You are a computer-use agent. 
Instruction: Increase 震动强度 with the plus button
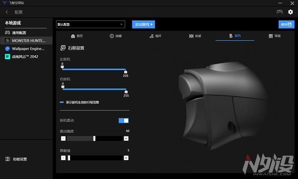tap(126, 138)
